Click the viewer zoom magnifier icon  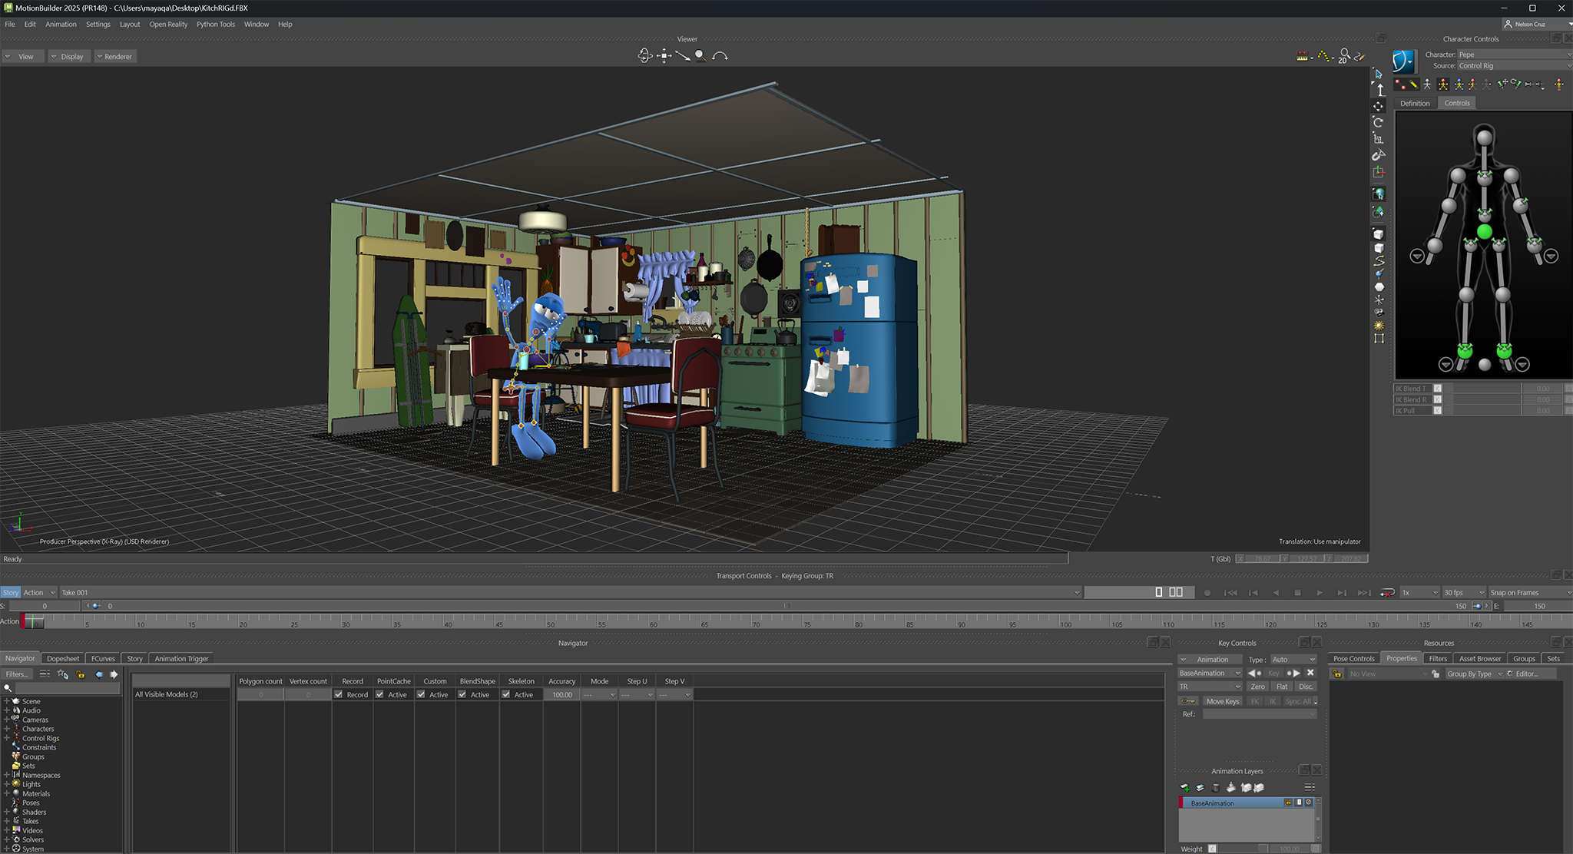[700, 55]
